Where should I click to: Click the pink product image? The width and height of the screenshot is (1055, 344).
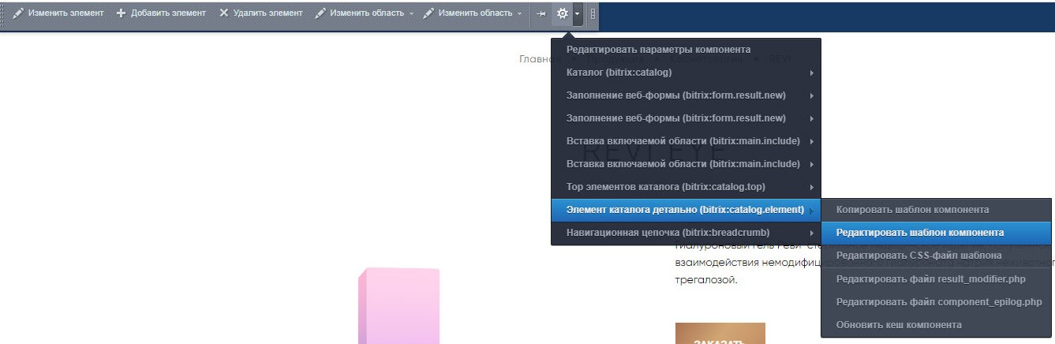pyautogui.click(x=398, y=308)
